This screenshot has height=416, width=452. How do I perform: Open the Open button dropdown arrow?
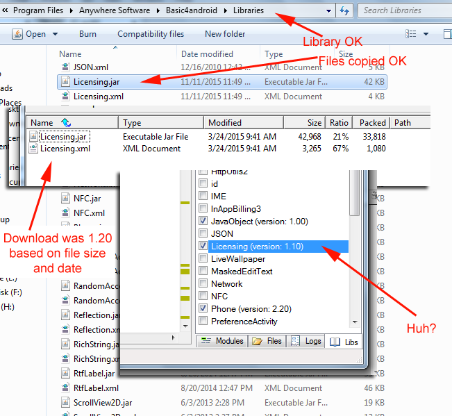[x=55, y=34]
